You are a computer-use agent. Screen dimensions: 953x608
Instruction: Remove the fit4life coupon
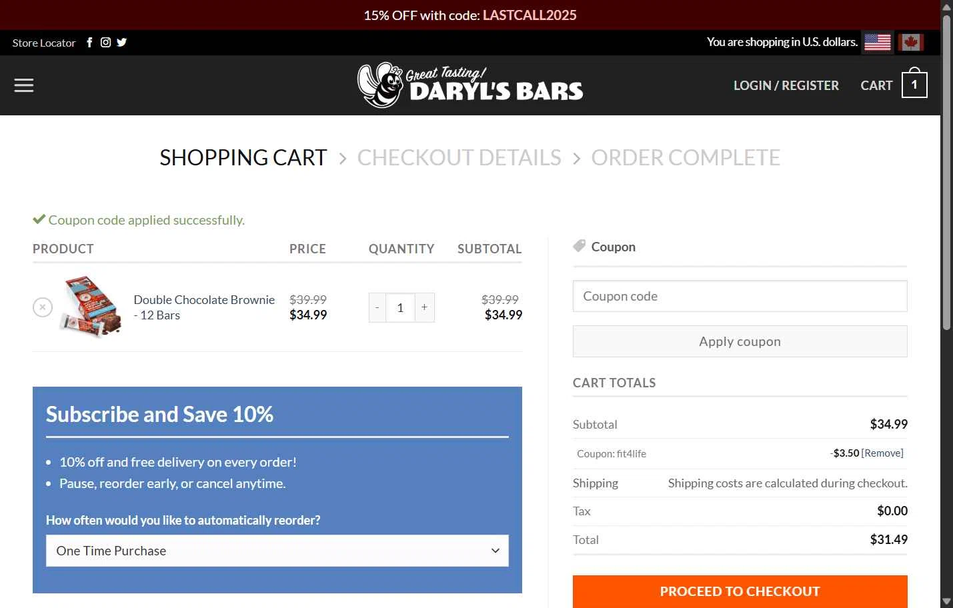click(882, 453)
